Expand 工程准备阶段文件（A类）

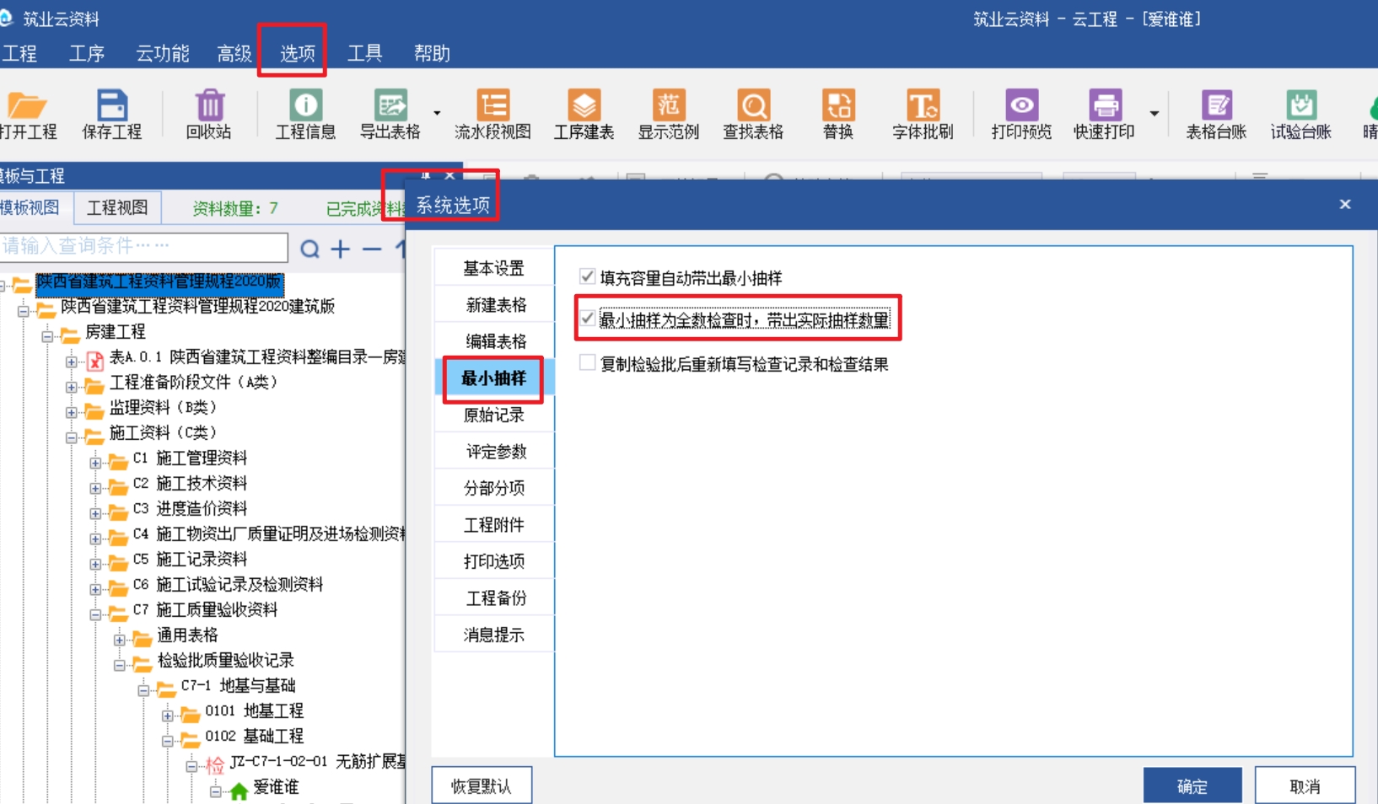tap(72, 388)
